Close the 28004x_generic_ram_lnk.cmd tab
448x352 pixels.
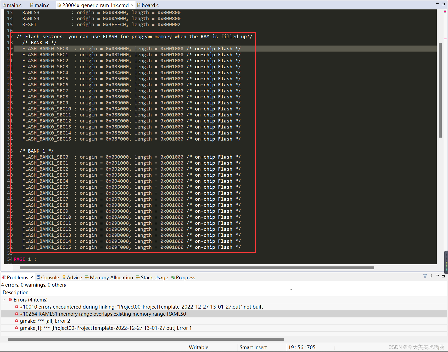[132, 5]
